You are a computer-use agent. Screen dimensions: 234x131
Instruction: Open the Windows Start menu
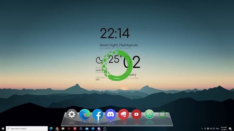(3, 128)
